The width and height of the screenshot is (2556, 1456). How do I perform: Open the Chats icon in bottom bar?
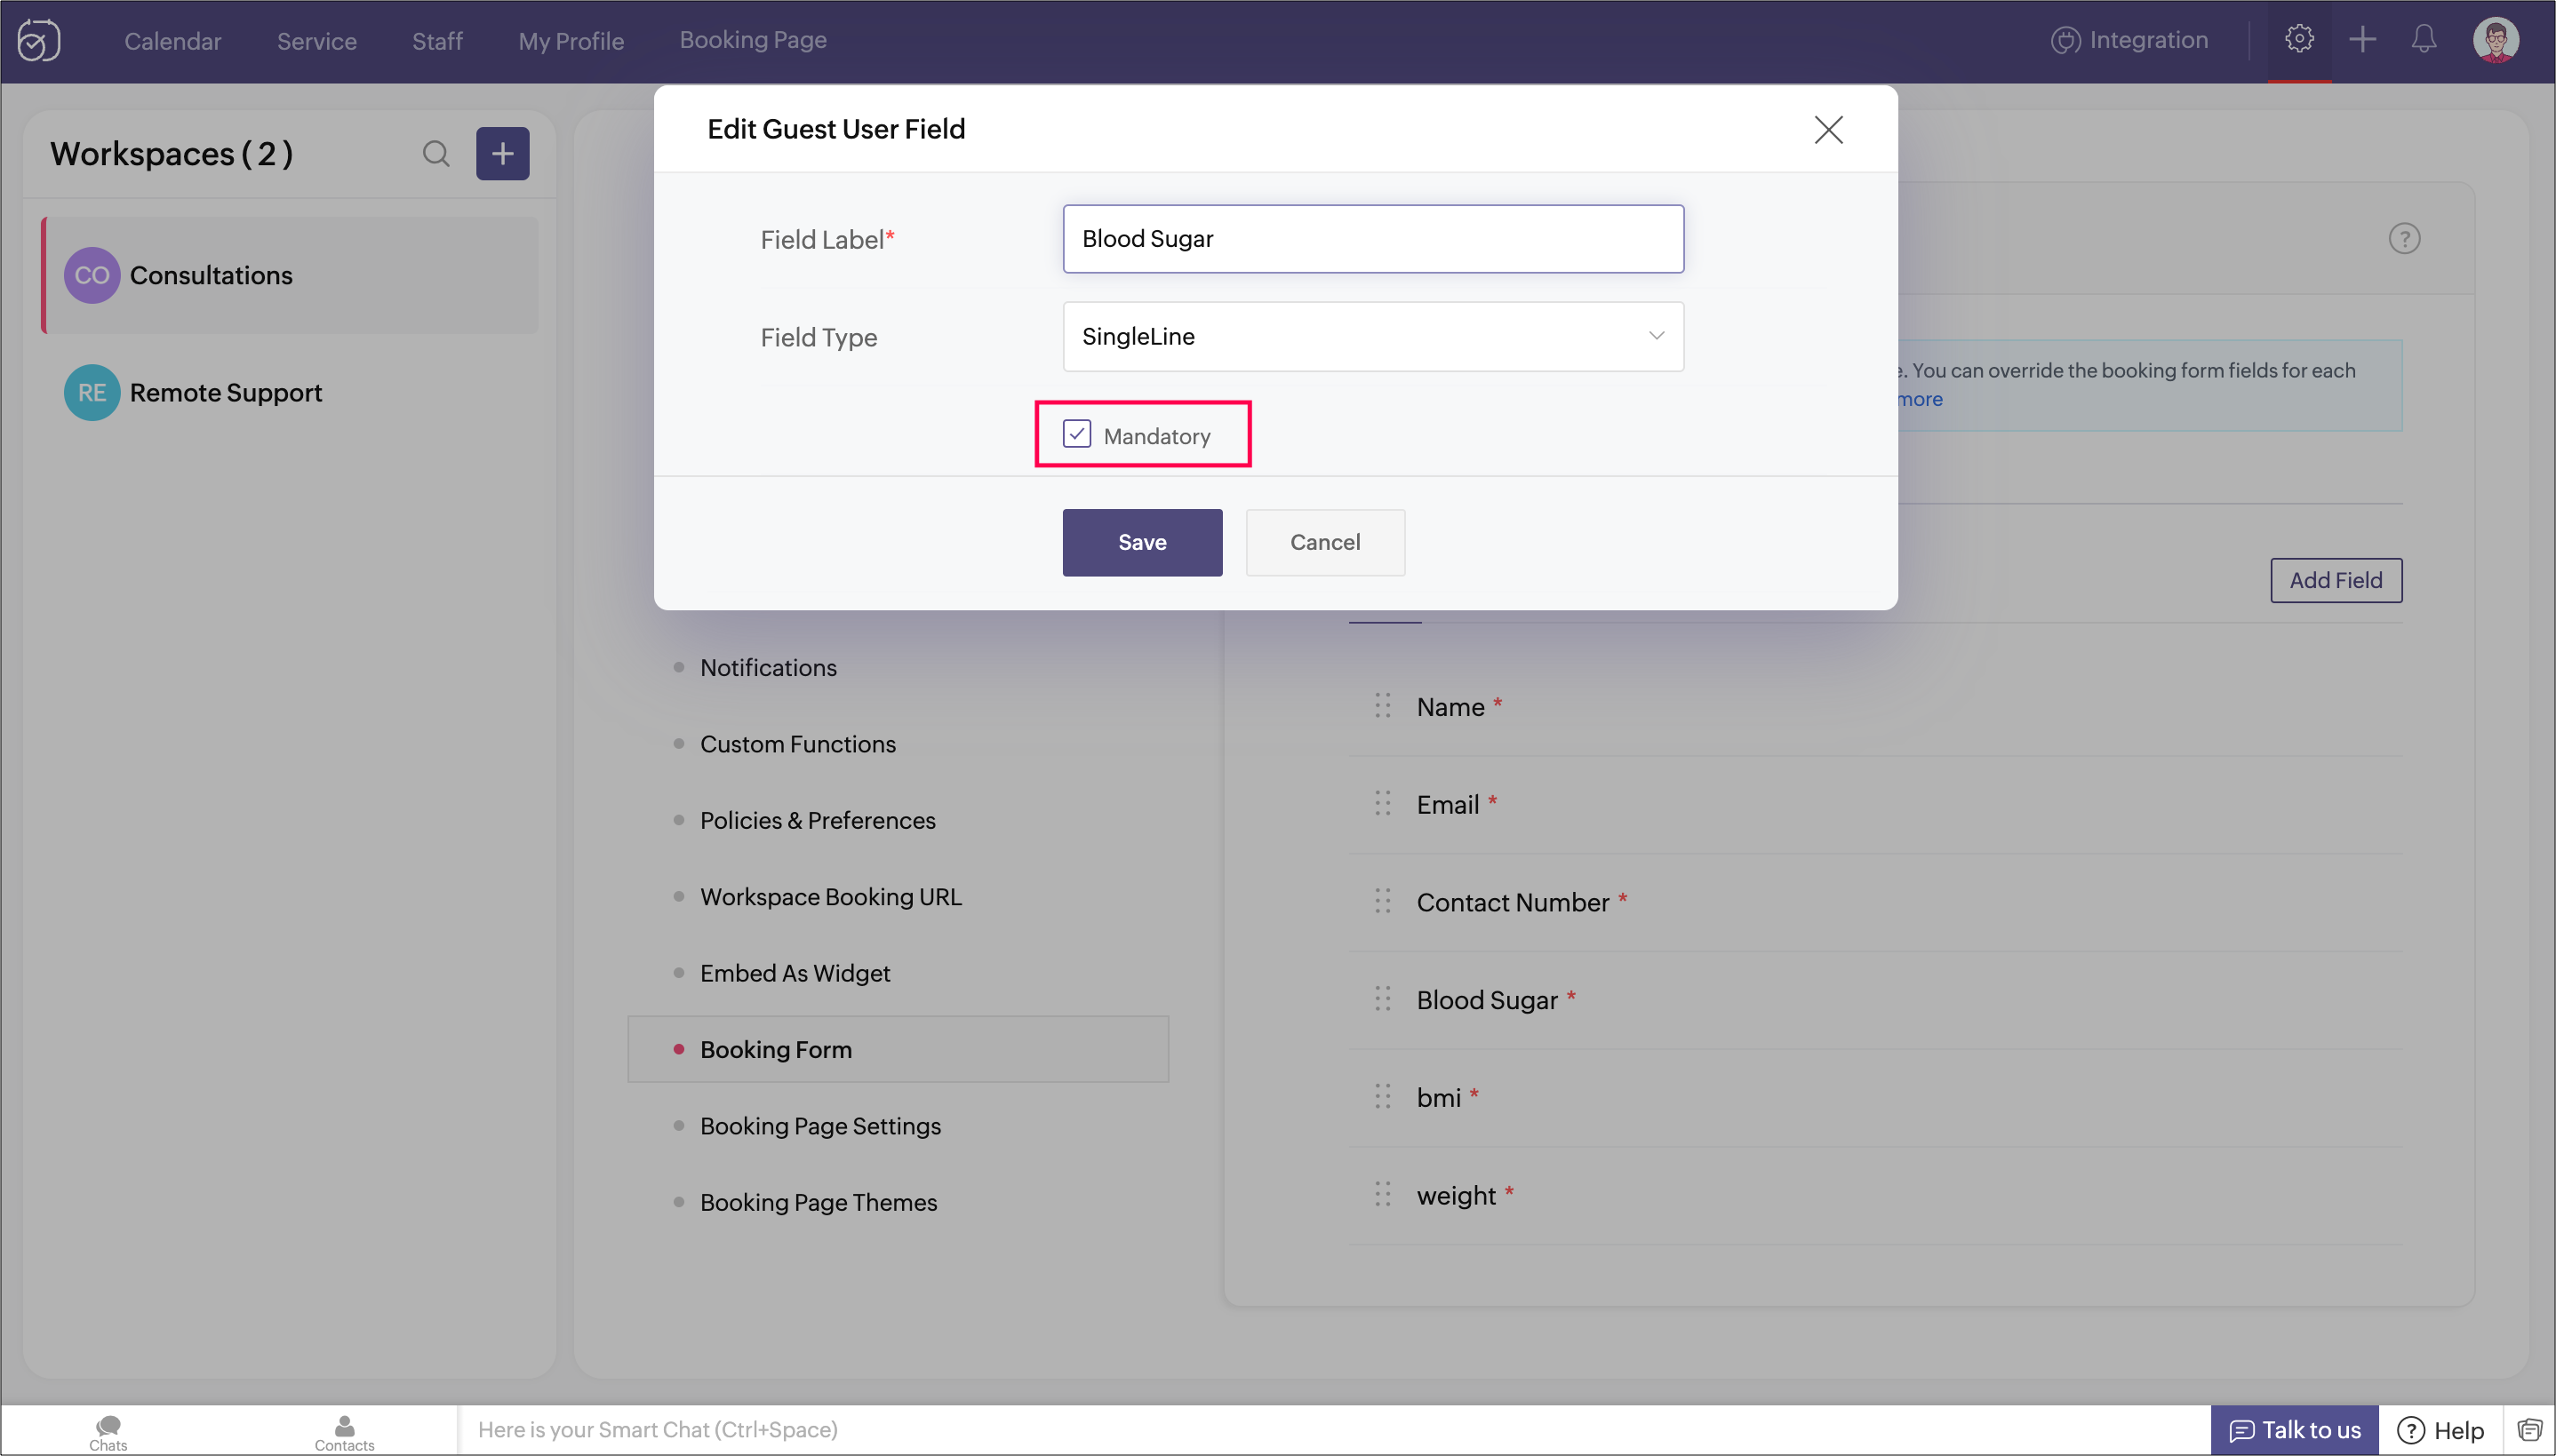coord(108,1431)
